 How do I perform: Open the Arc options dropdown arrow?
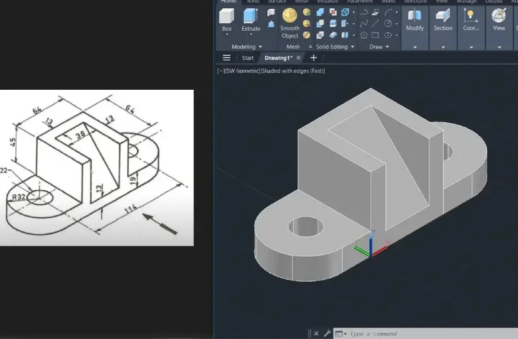(396, 13)
